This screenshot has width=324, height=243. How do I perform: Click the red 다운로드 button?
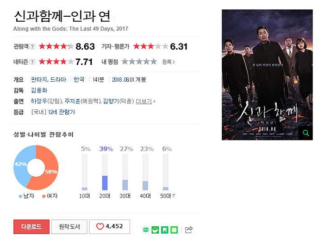(x=31, y=227)
